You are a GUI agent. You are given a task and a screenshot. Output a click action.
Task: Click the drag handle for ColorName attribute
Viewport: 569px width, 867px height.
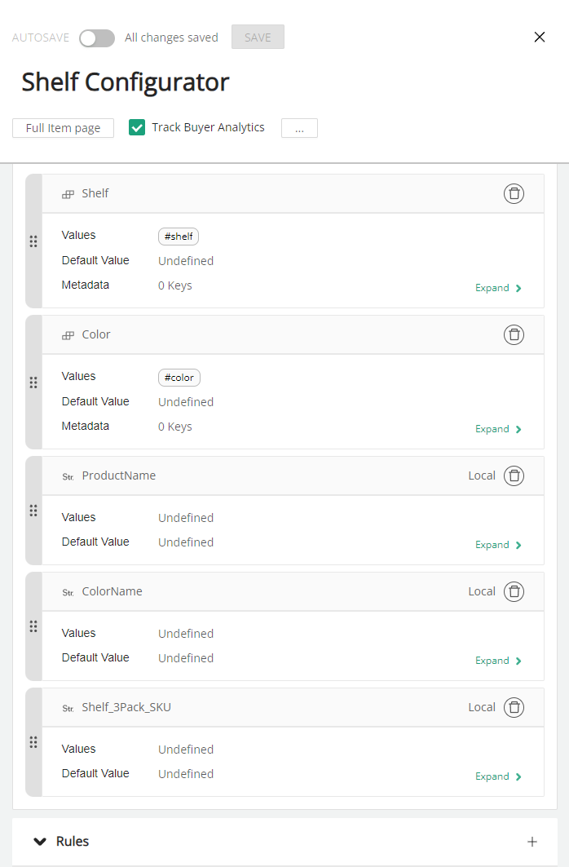coord(33,626)
